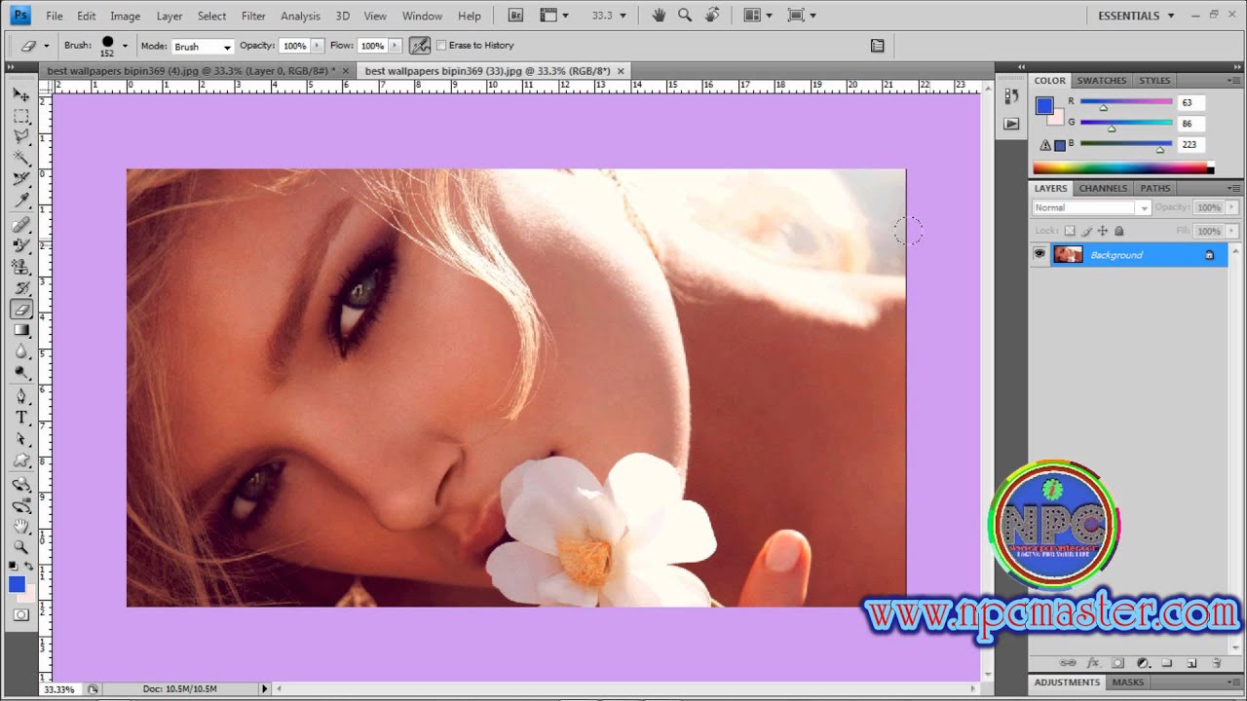Switch to bipin369 (4).jpg document tab
1247x701 pixels.
(191, 71)
